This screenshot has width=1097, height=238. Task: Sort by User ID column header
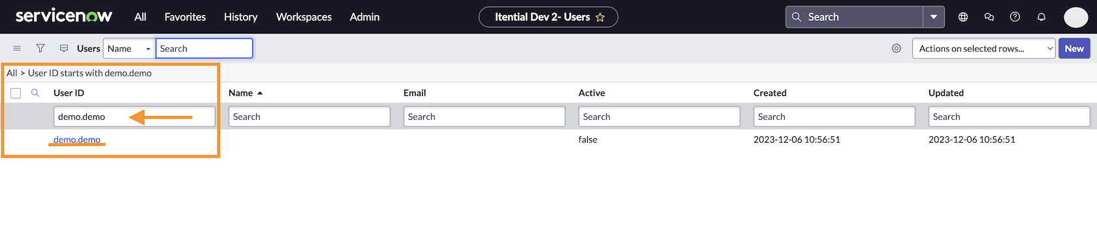pyautogui.click(x=69, y=93)
